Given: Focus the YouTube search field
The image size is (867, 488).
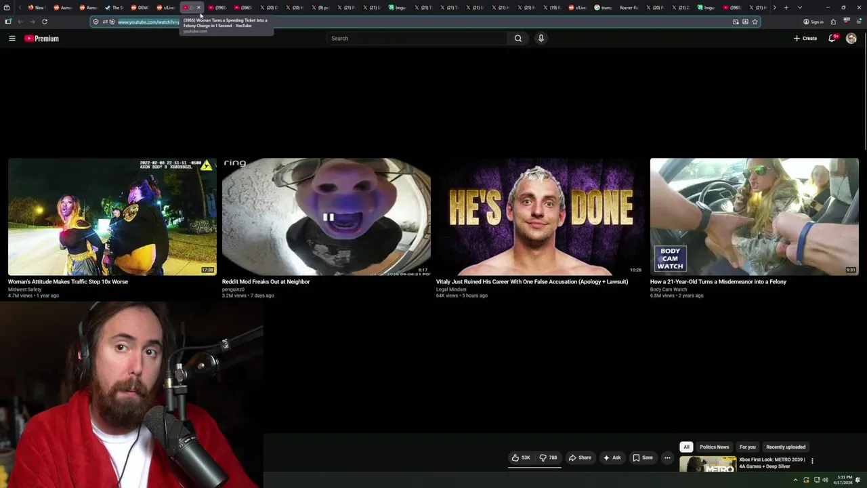Looking at the screenshot, I should [417, 39].
